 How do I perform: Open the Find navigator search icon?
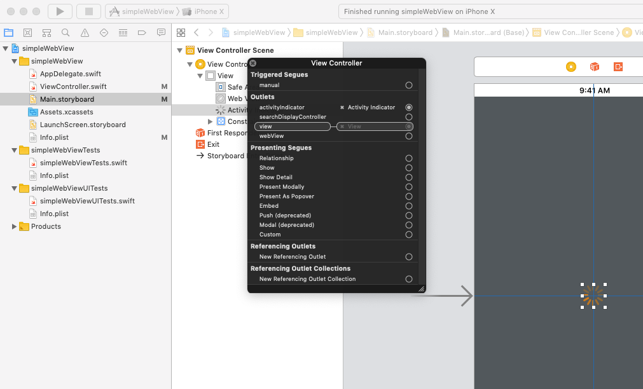pyautogui.click(x=66, y=32)
